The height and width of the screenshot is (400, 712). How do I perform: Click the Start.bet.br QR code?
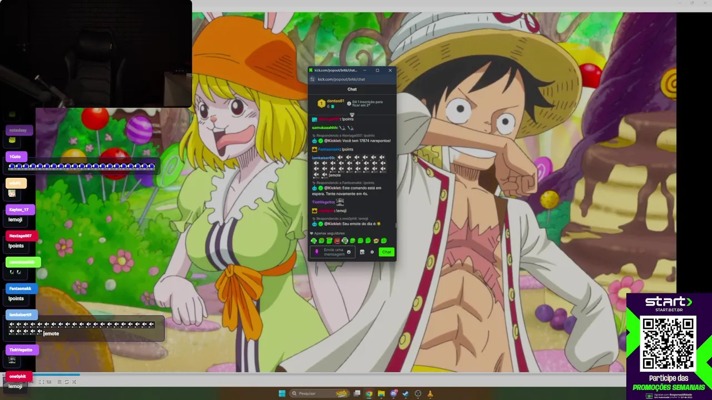point(668,344)
